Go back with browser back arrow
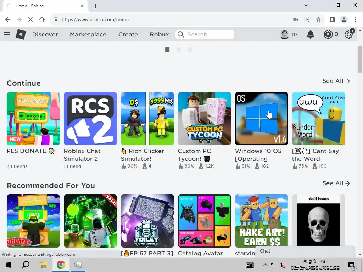The height and width of the screenshot is (272, 363). coord(8,19)
